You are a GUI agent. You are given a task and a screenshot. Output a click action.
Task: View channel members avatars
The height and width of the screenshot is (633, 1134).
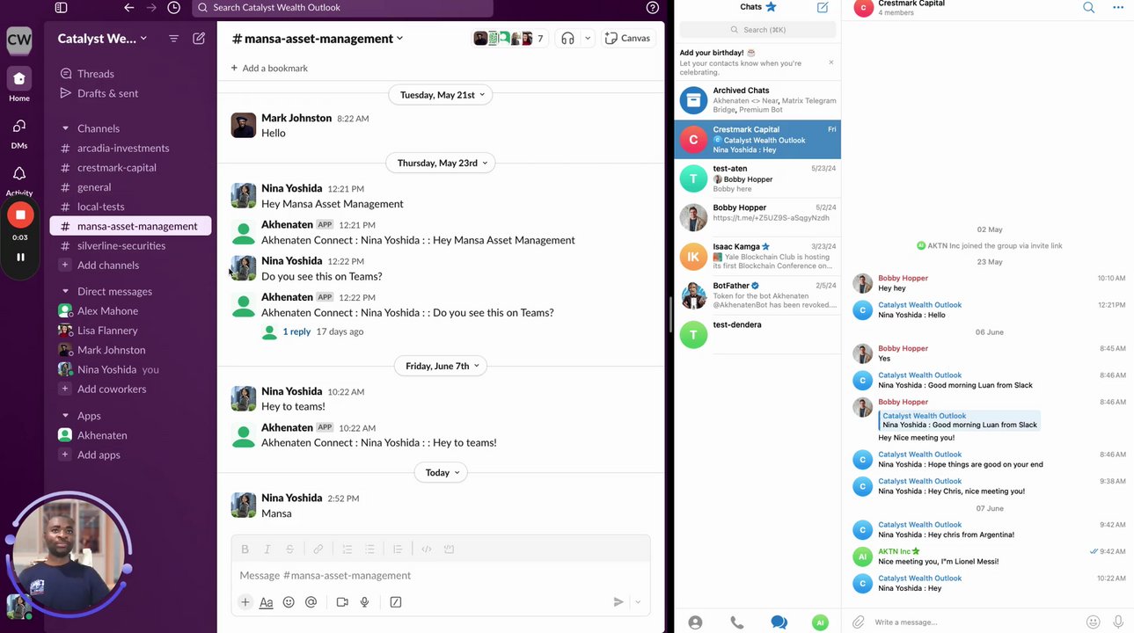click(x=508, y=39)
